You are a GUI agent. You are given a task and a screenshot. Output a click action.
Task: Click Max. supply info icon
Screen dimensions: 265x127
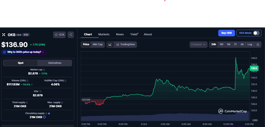click(62, 103)
